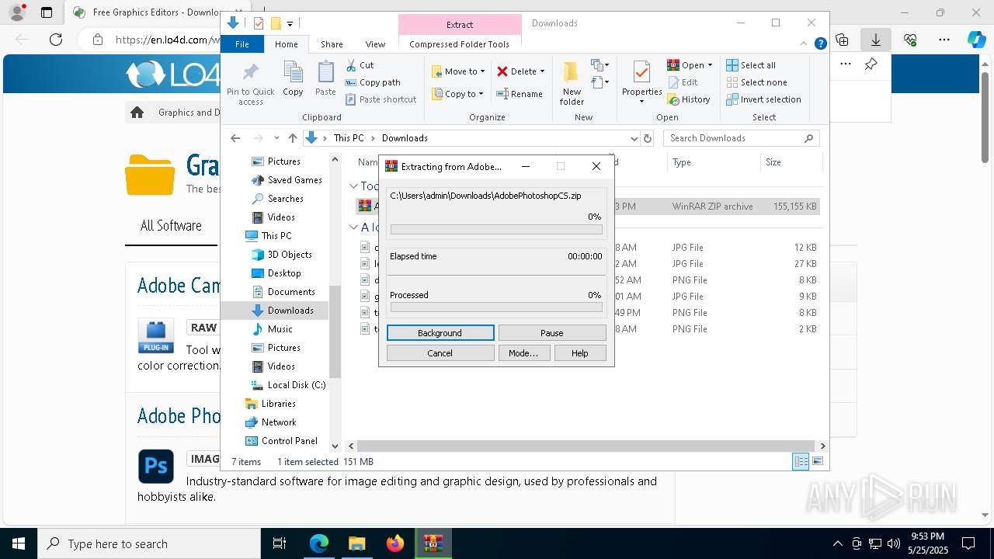Image resolution: width=994 pixels, height=559 pixels.
Task: Select 3D Objects in navigation pane
Action: click(281, 255)
